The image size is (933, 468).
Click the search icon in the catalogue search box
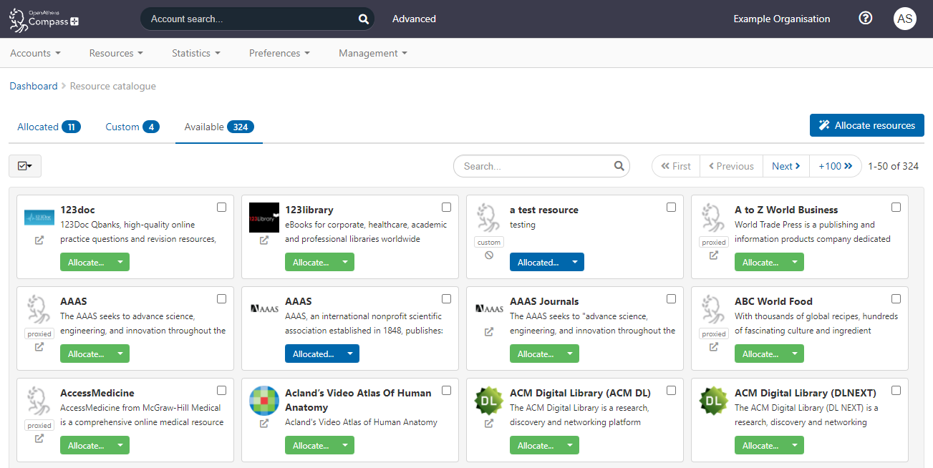[x=618, y=165]
